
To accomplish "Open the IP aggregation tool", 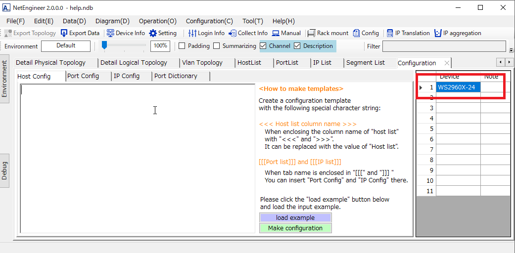I will point(438,33).
